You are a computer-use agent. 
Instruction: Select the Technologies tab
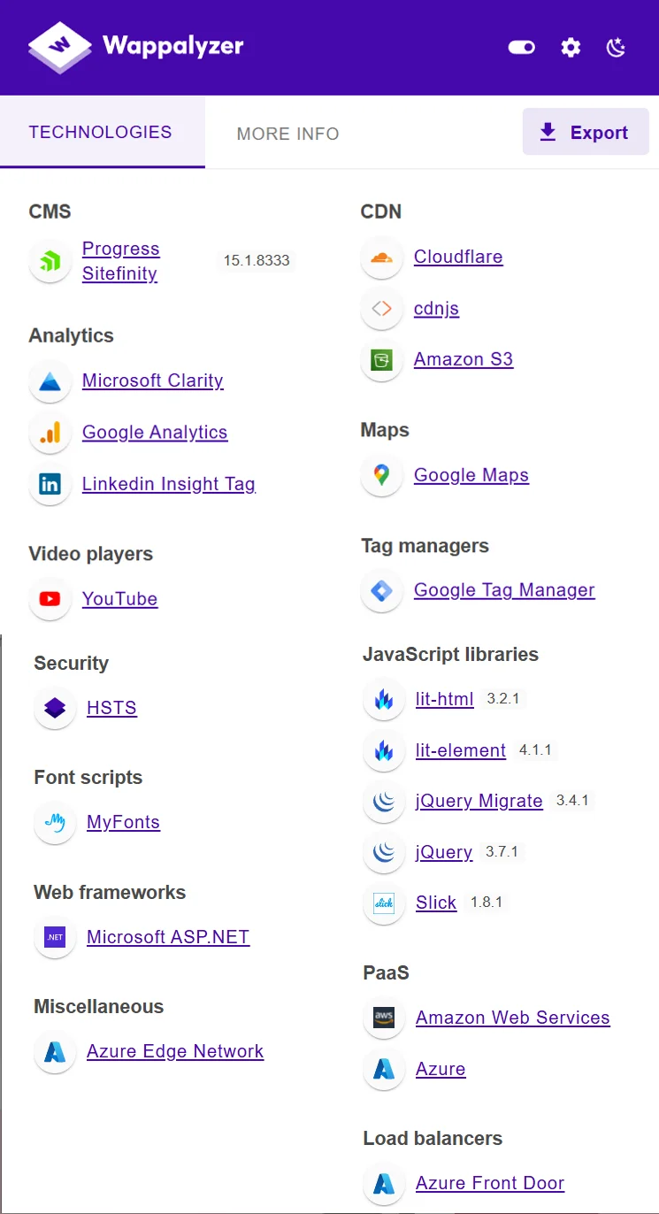101,132
